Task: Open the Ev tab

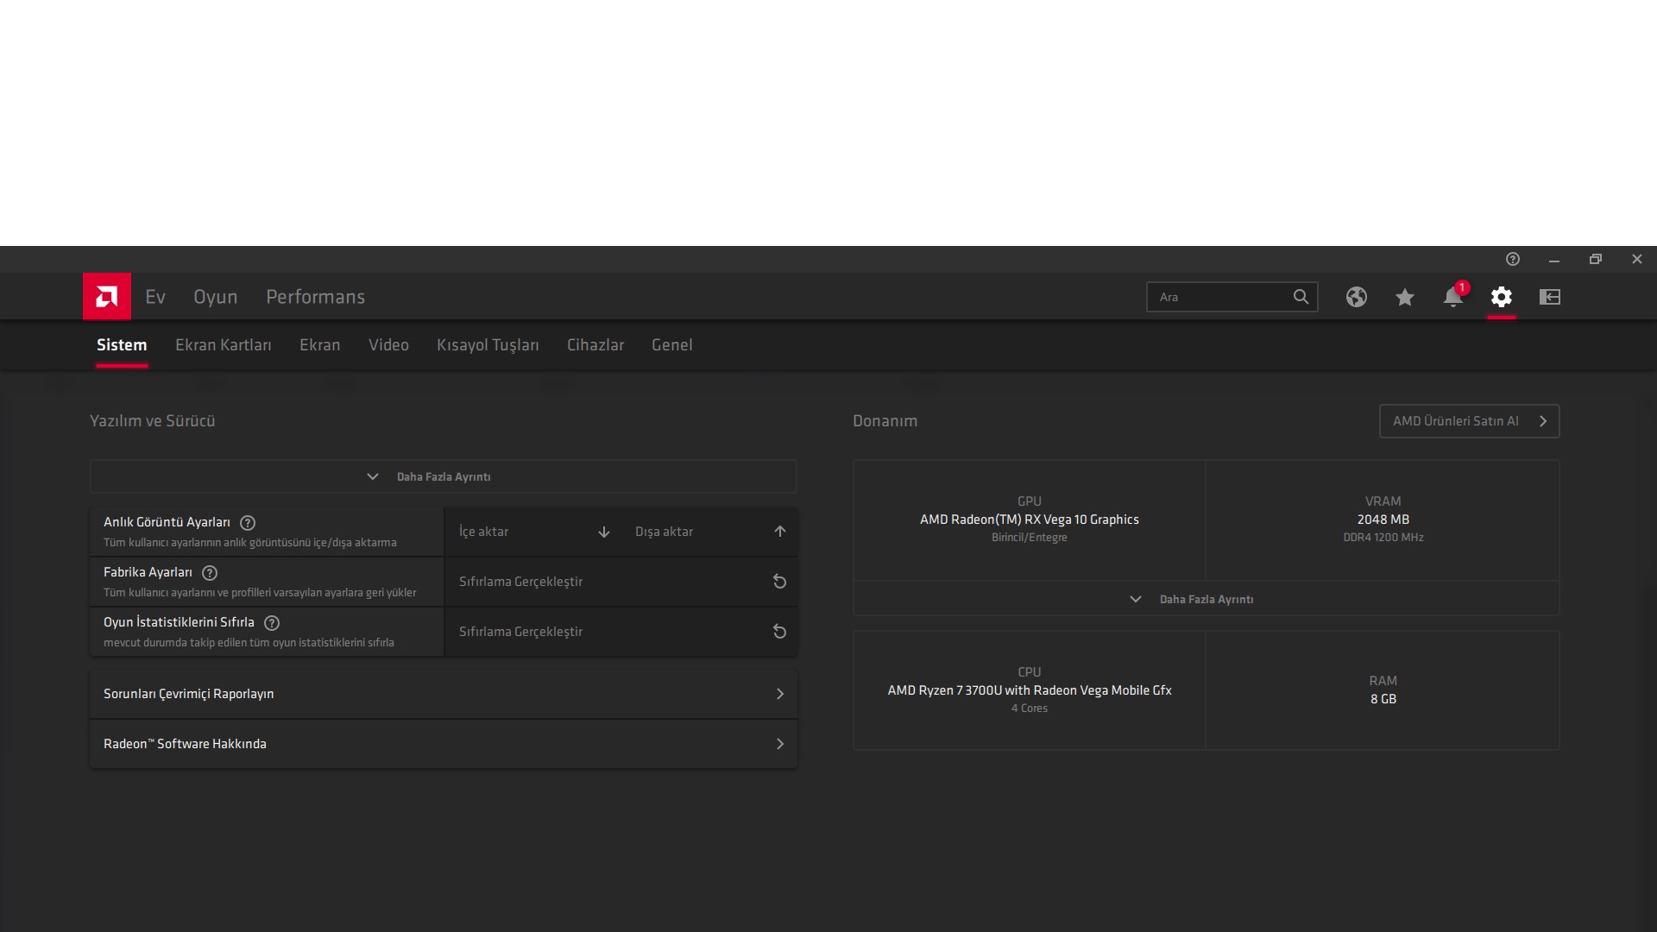Action: pyautogui.click(x=155, y=297)
